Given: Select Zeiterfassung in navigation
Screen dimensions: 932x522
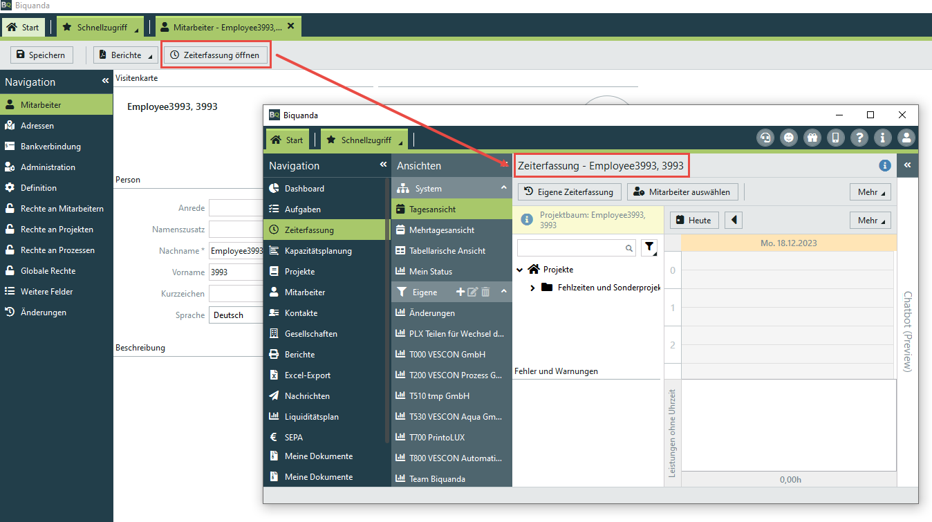Looking at the screenshot, I should coord(327,230).
